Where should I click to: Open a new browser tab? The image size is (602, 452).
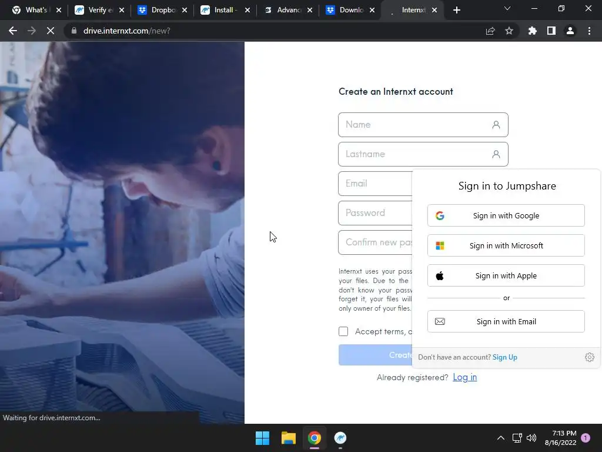[456, 10]
